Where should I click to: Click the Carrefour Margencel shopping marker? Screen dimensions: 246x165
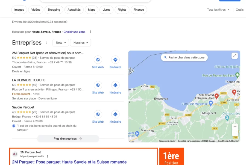coord(211,104)
